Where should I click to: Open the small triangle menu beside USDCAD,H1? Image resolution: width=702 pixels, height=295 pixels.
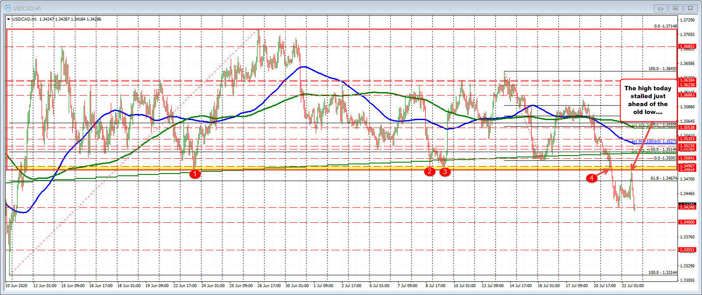(x=9, y=19)
